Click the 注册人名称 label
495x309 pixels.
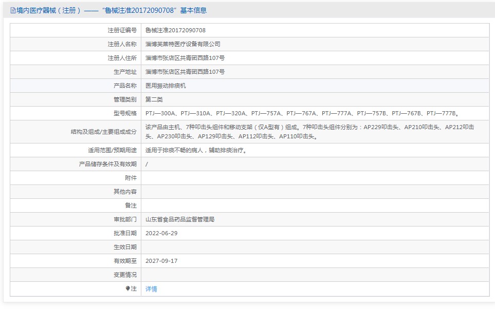[122, 44]
